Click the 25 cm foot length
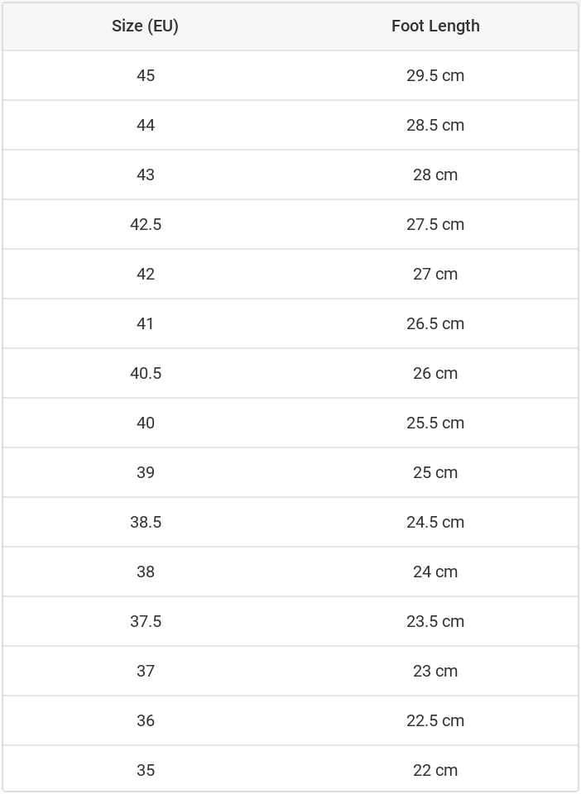 tap(435, 472)
